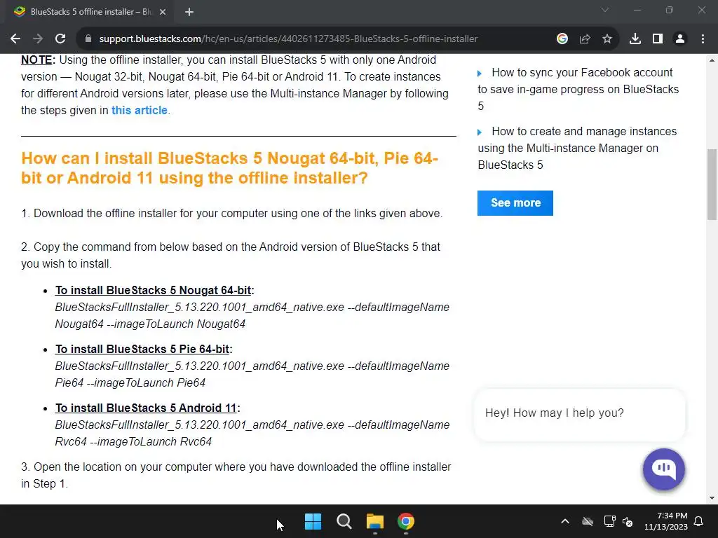This screenshot has width=718, height=538.
Task: Open clock and date 7:34 PM
Action: 666,521
